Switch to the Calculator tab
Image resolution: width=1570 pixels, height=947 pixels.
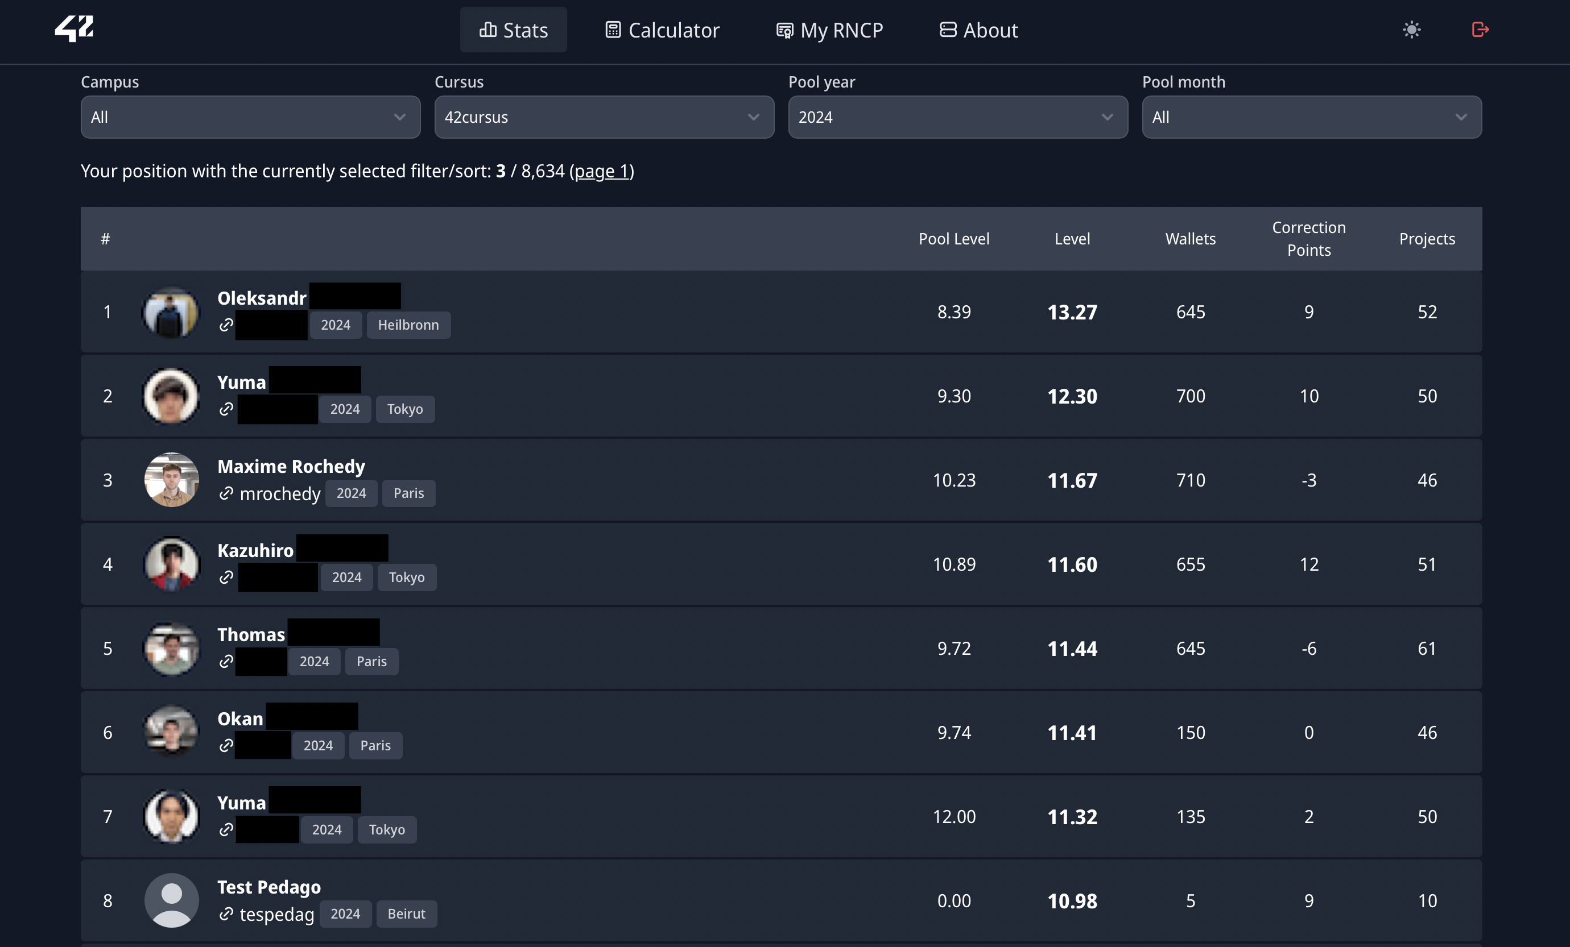tap(662, 30)
